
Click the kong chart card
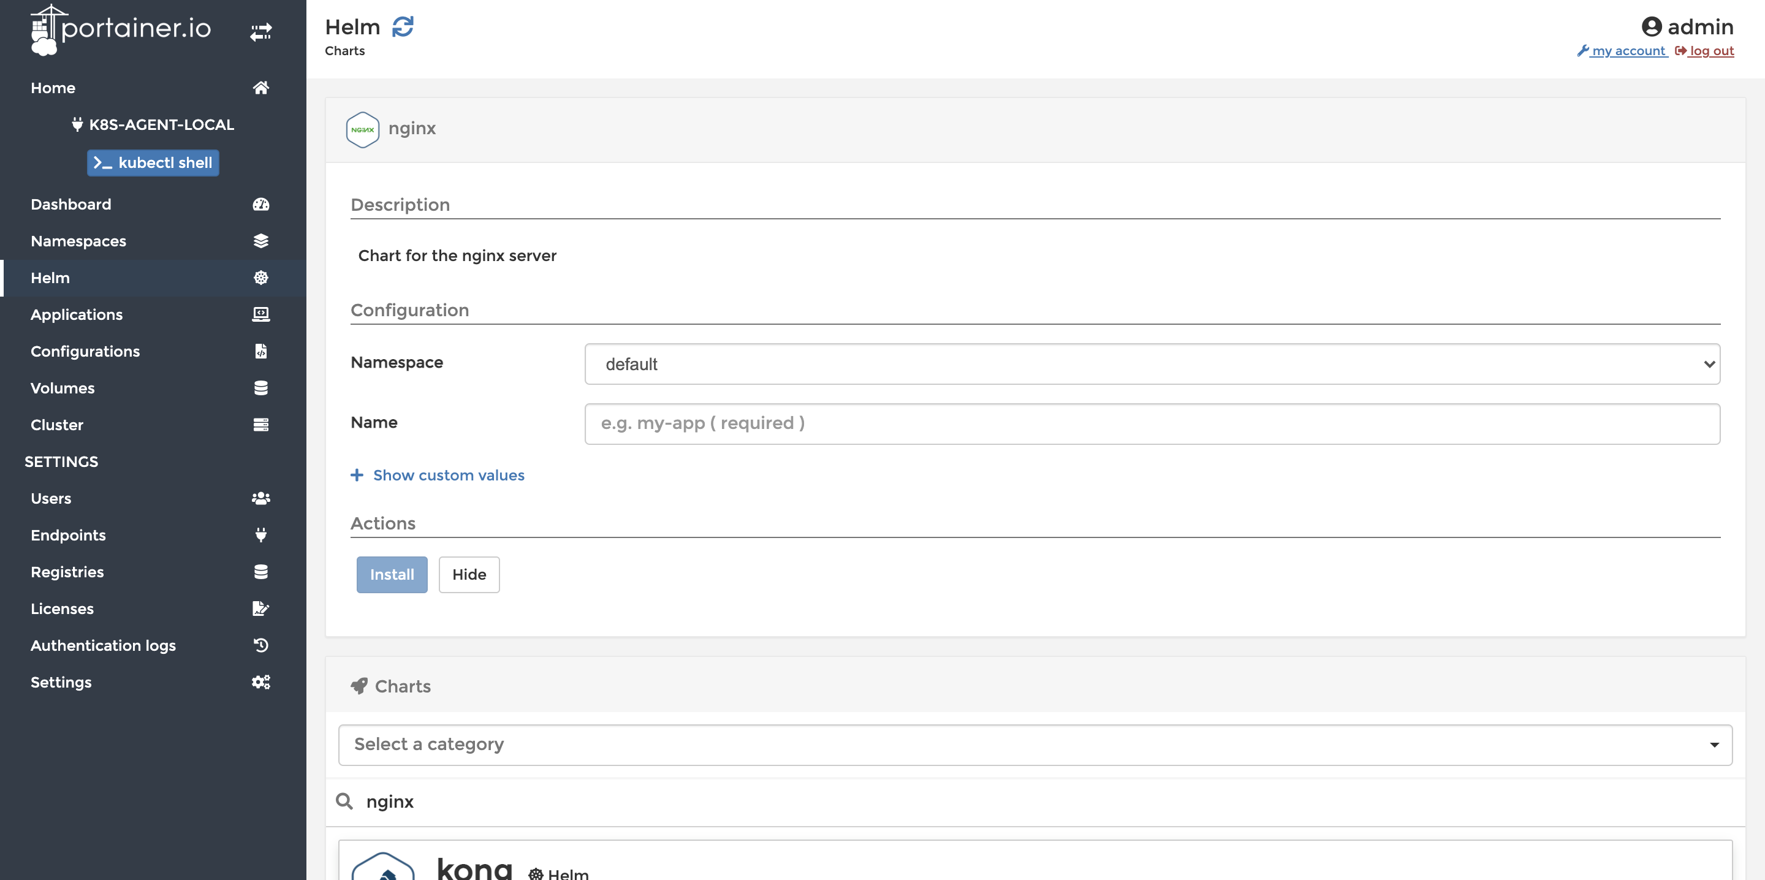click(x=1035, y=860)
